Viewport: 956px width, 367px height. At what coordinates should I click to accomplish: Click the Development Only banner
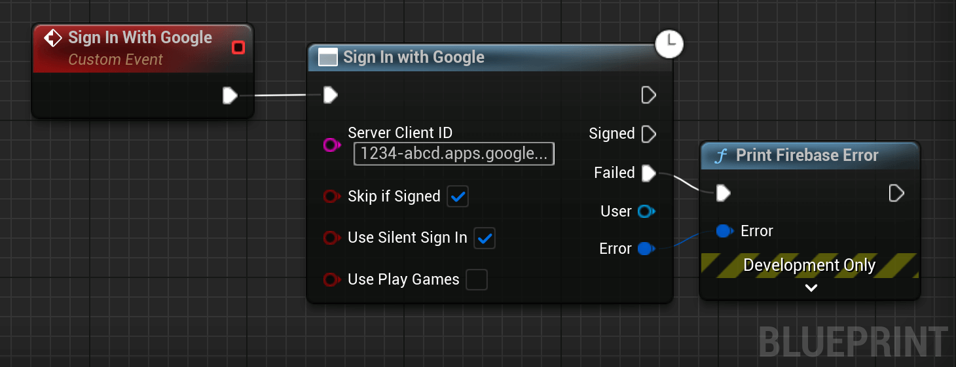tap(810, 266)
